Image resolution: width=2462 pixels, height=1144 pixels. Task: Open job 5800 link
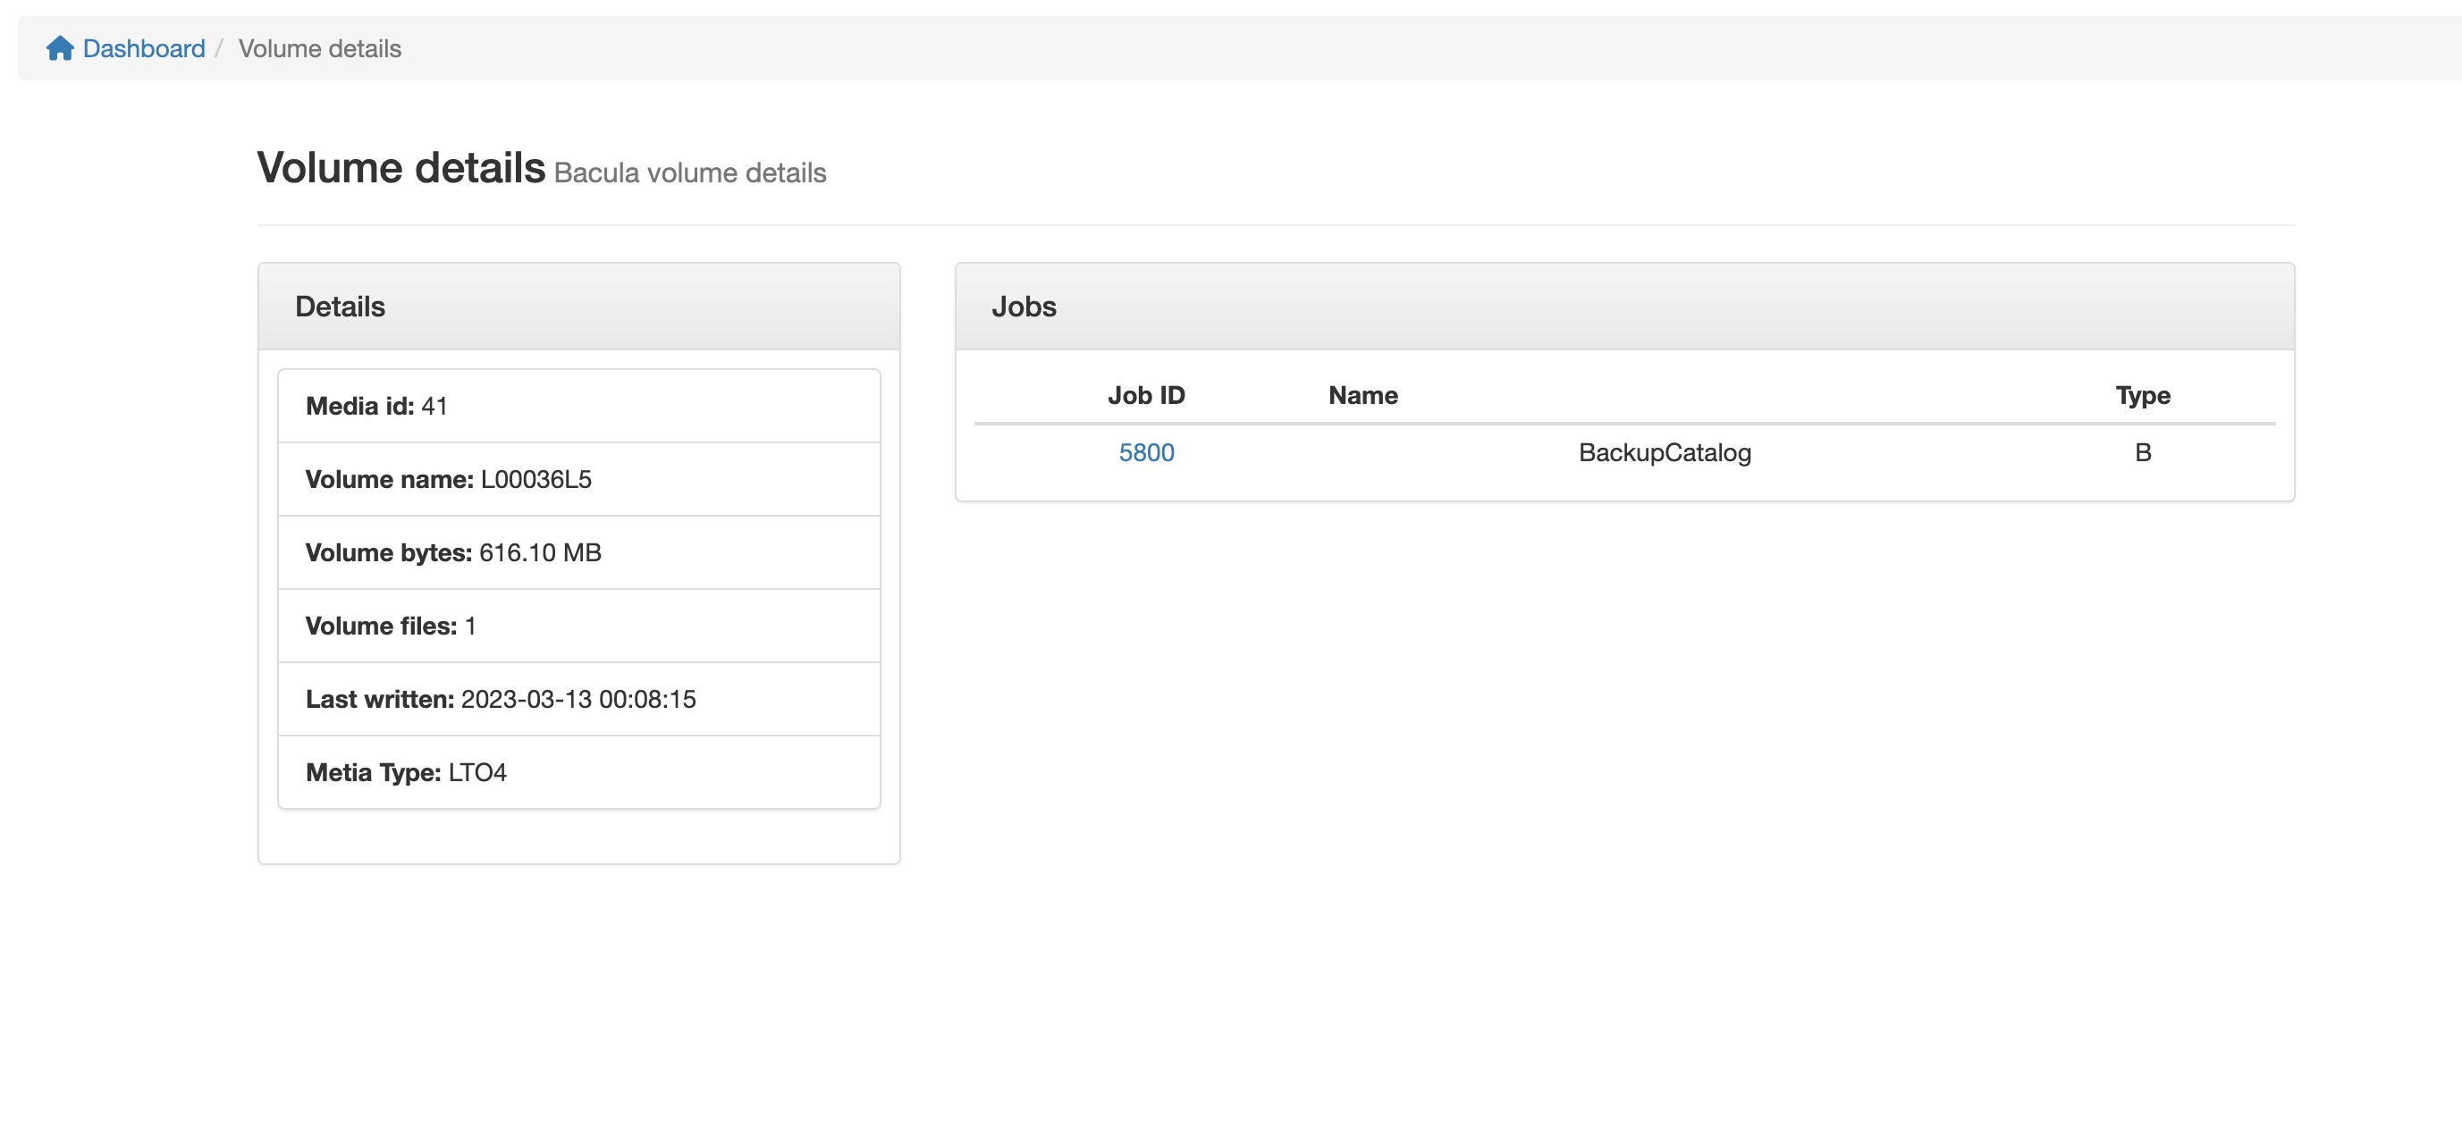click(1146, 452)
